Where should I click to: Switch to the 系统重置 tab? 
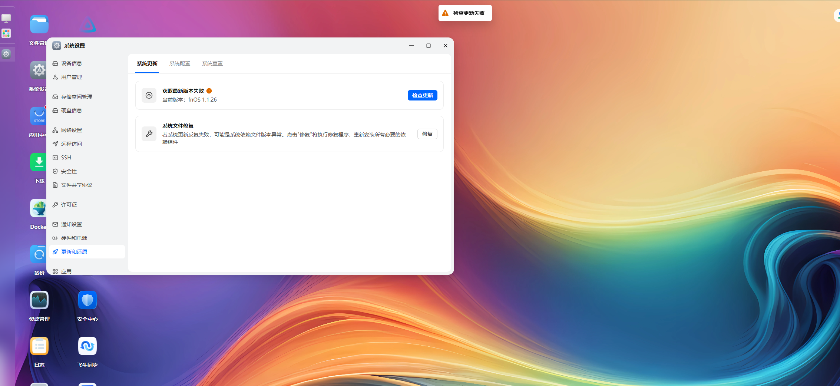[x=212, y=63]
